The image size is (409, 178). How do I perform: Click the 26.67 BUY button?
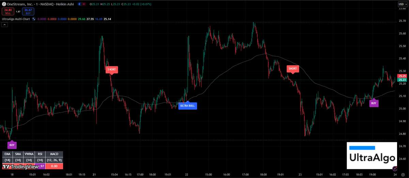tap(28, 12)
